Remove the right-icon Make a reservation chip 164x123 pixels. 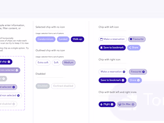[x=124, y=72]
